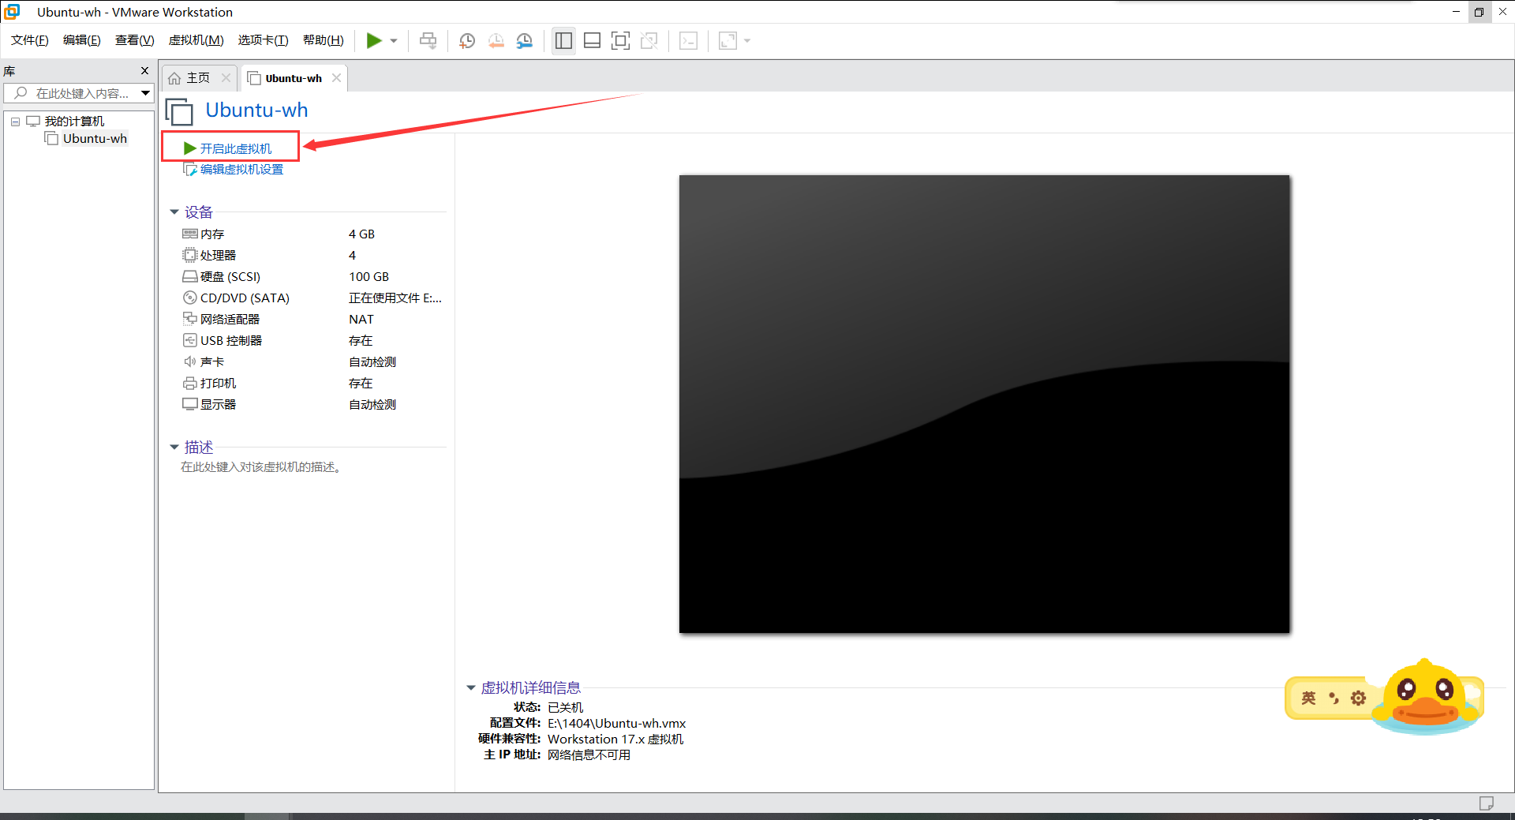The height and width of the screenshot is (820, 1515).
Task: Click the USB controller icon
Action: [x=189, y=340]
